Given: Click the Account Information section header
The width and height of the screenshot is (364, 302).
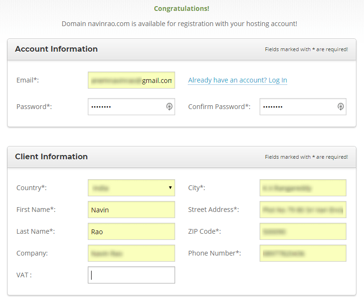Looking at the screenshot, I should click(56, 49).
